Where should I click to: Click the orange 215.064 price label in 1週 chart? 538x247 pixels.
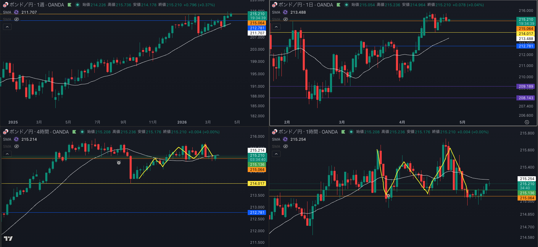coord(257,23)
